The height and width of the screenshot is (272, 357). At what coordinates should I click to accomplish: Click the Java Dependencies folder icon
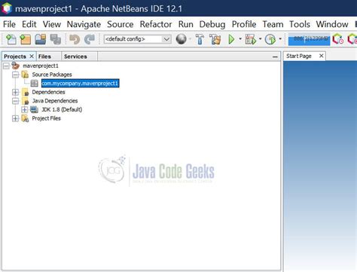click(x=25, y=101)
